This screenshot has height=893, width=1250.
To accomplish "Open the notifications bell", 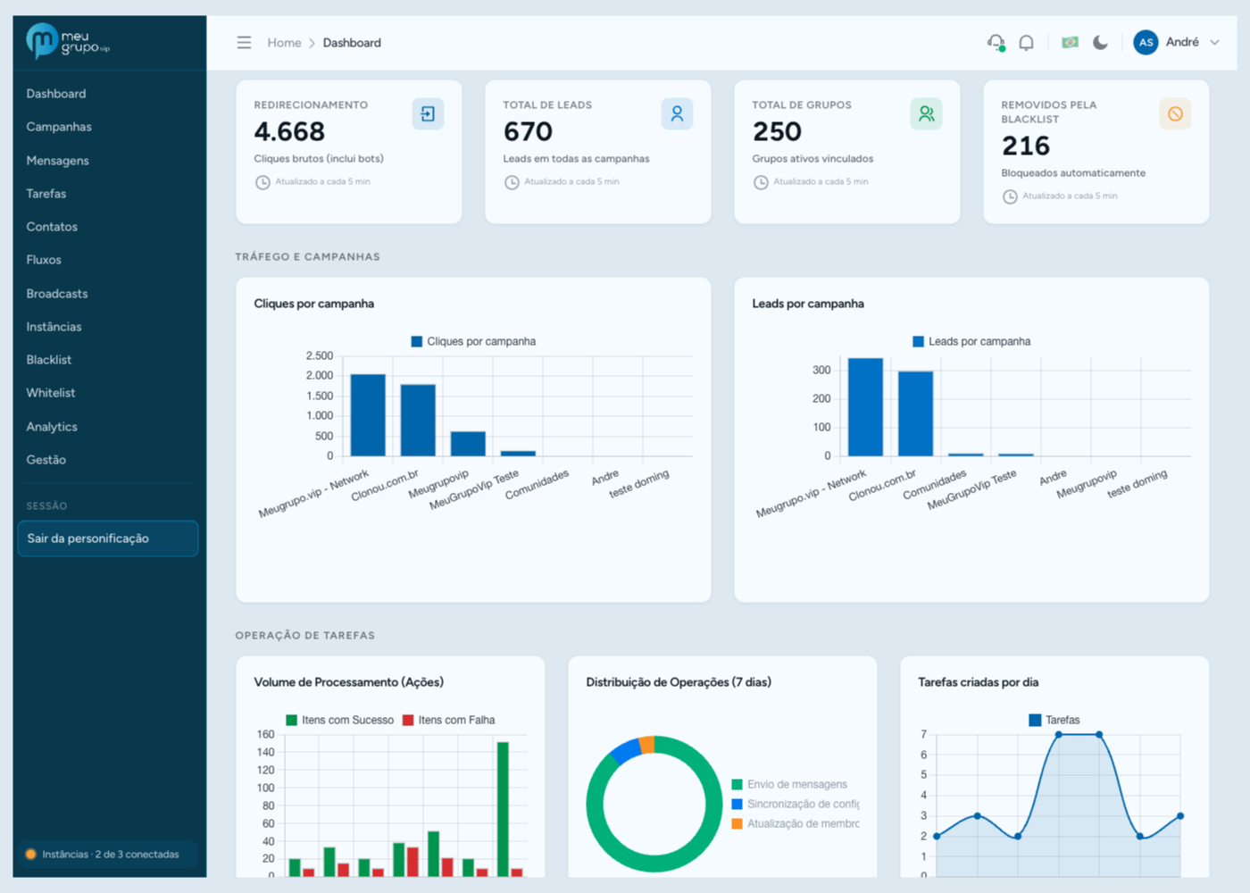I will (x=1027, y=42).
